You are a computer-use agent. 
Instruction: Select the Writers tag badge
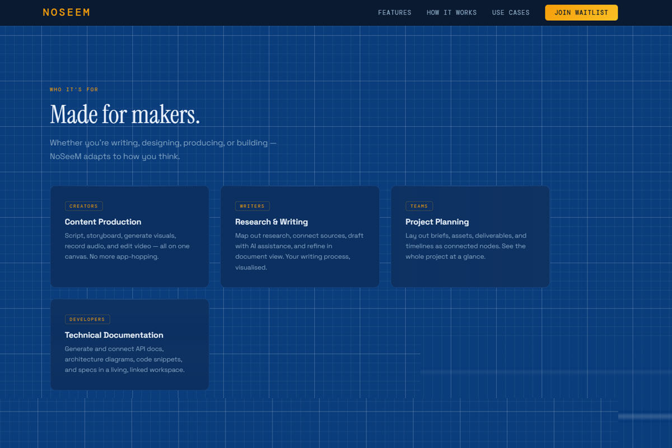[x=252, y=206]
